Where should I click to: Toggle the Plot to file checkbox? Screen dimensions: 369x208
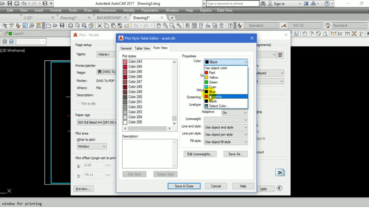point(79,104)
